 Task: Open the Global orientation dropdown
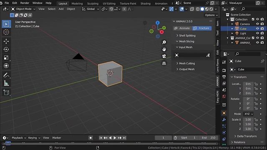click(91, 9)
